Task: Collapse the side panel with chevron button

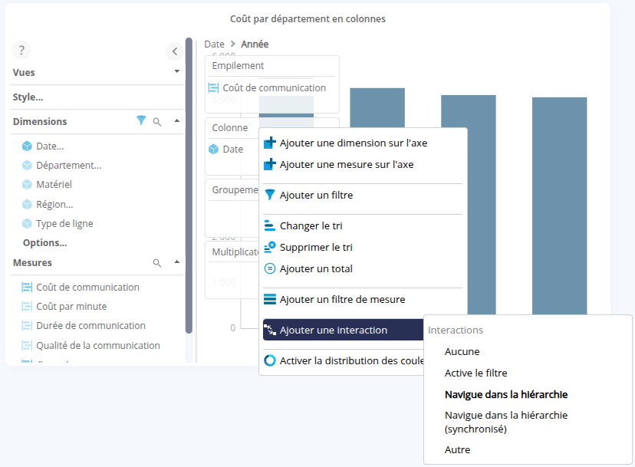Action: point(174,51)
